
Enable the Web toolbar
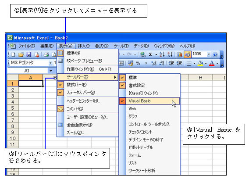coord(149,109)
